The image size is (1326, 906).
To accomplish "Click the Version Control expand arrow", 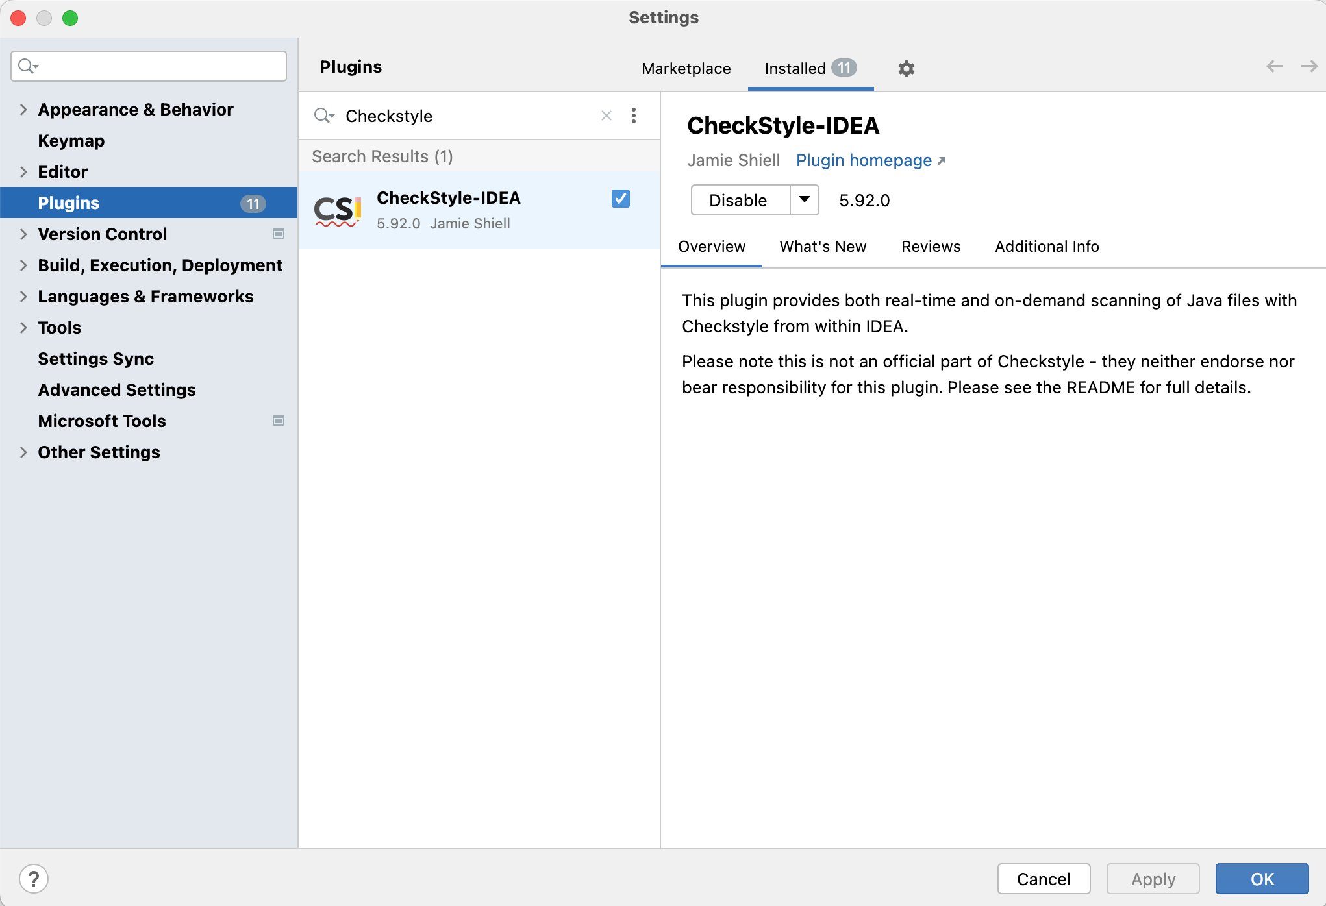I will (22, 234).
